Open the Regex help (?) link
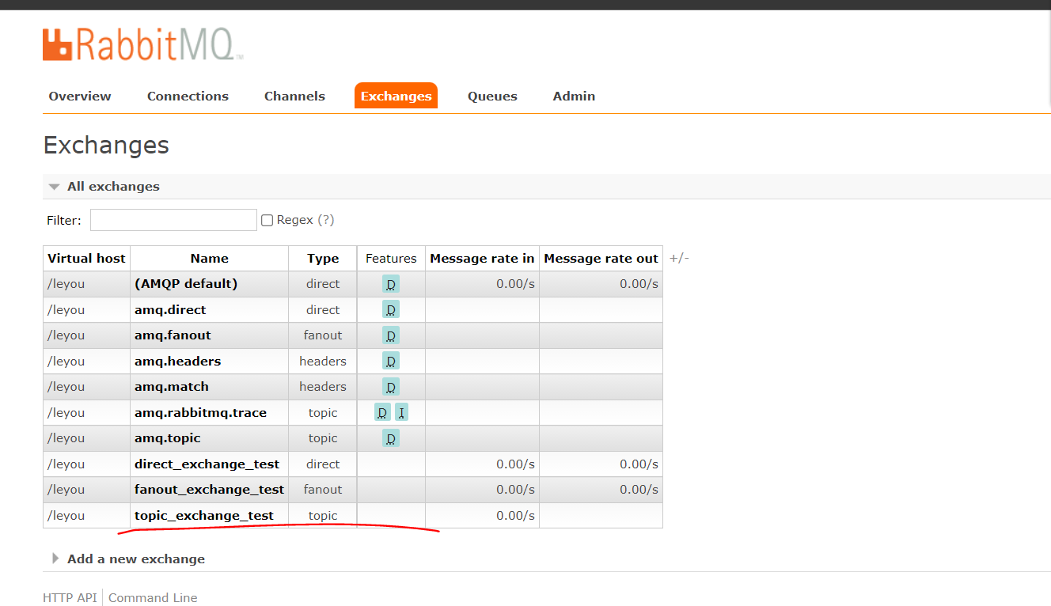Viewport: 1051px width, 606px height. pos(325,220)
